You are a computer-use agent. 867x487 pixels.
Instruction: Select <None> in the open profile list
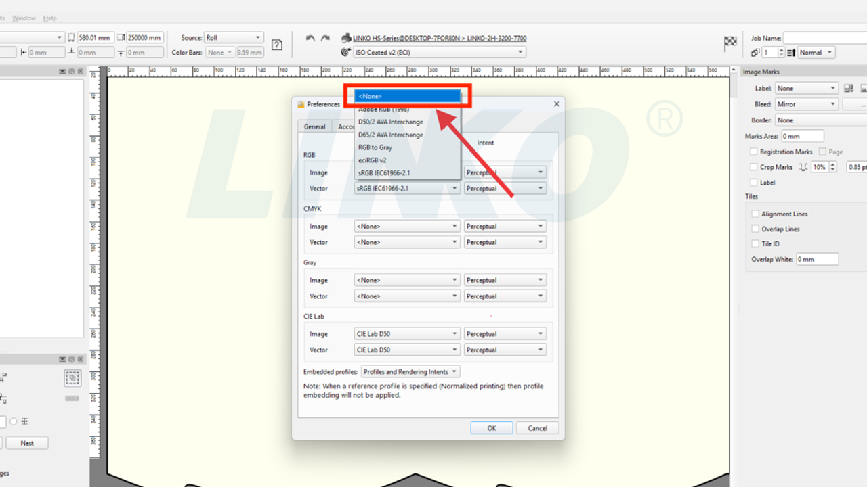pyautogui.click(x=408, y=96)
